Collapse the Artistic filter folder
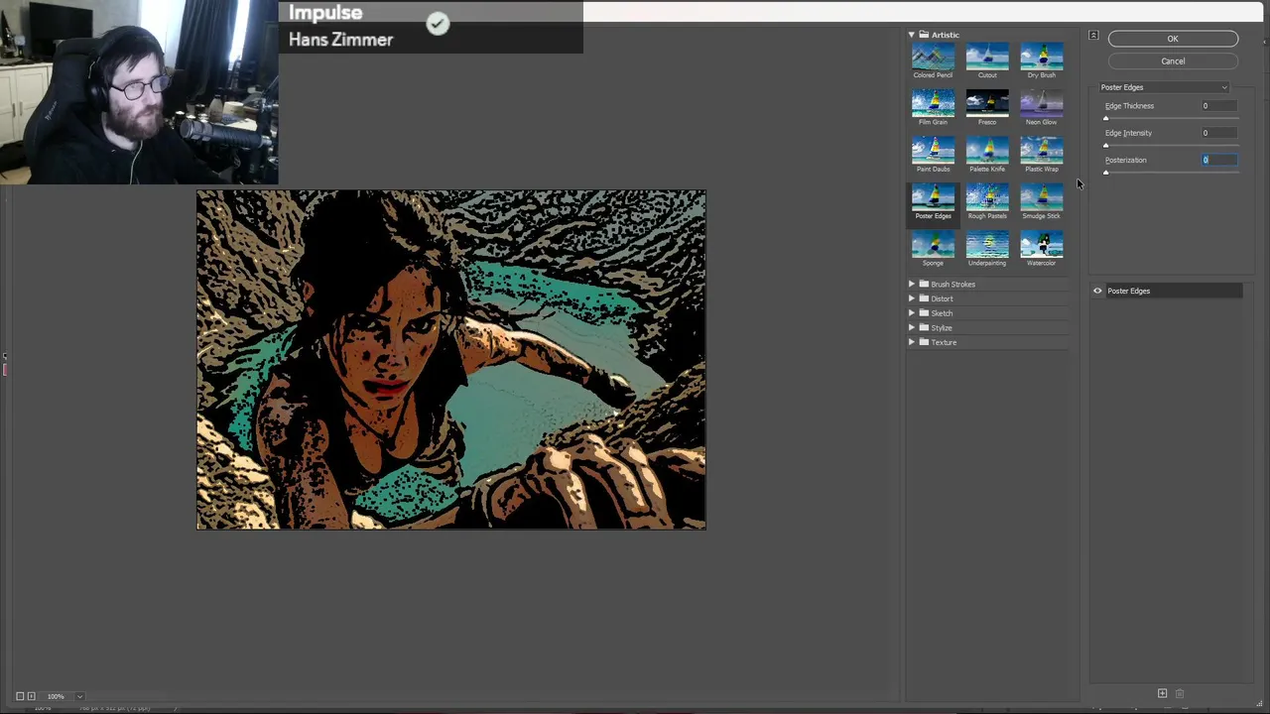 911,35
